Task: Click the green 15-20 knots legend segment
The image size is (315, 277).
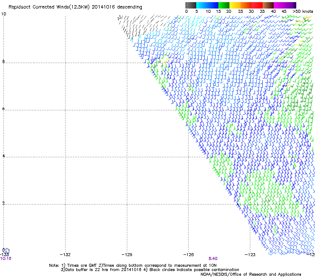Action: point(224,5)
